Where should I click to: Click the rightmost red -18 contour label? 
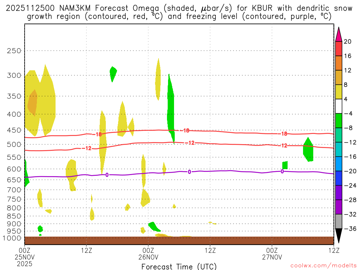tap(283, 134)
